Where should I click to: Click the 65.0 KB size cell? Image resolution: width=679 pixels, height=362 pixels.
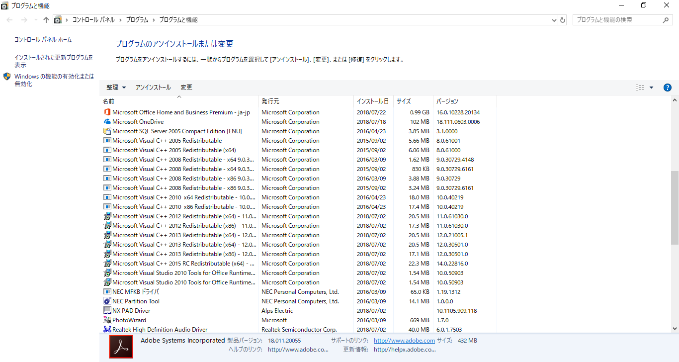tap(420, 292)
